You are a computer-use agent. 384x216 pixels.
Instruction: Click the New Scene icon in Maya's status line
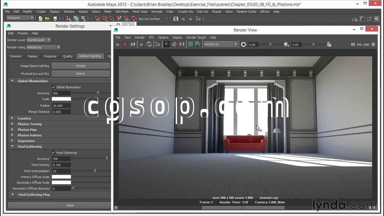pos(40,19)
